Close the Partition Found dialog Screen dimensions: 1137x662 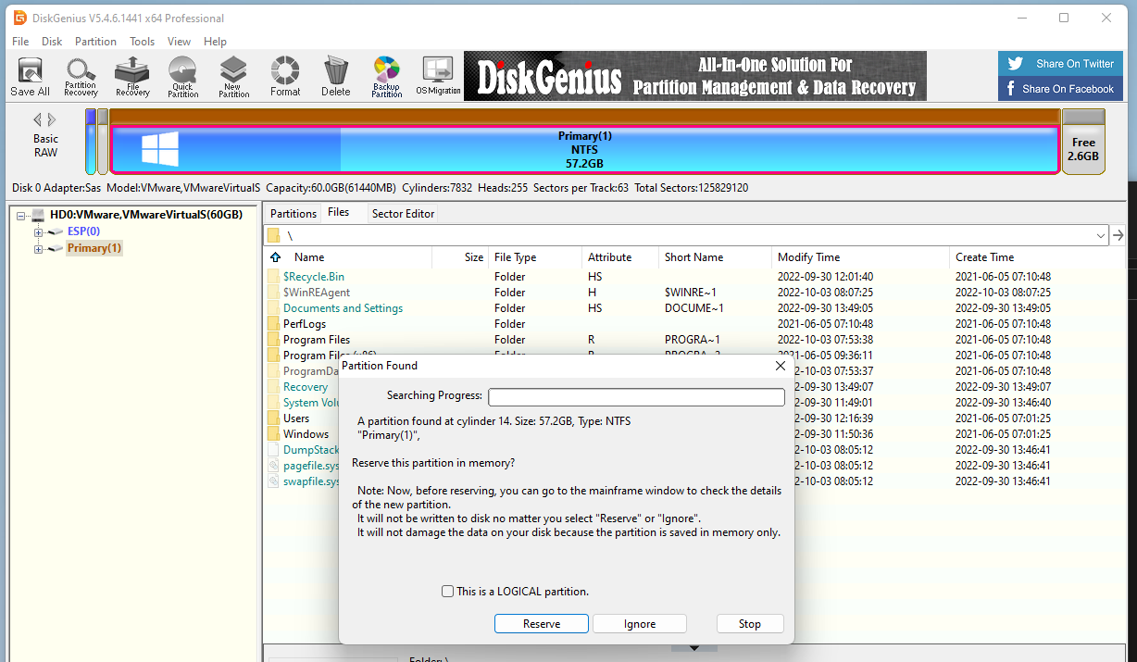pos(780,366)
